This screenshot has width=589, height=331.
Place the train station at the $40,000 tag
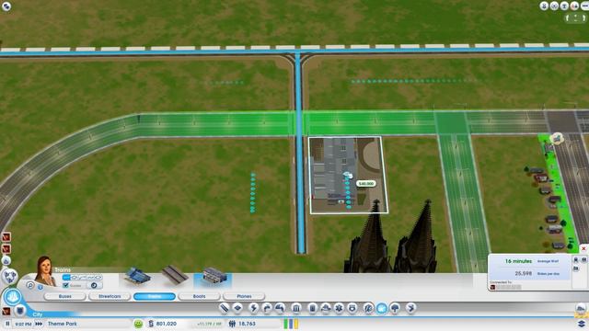pos(366,184)
